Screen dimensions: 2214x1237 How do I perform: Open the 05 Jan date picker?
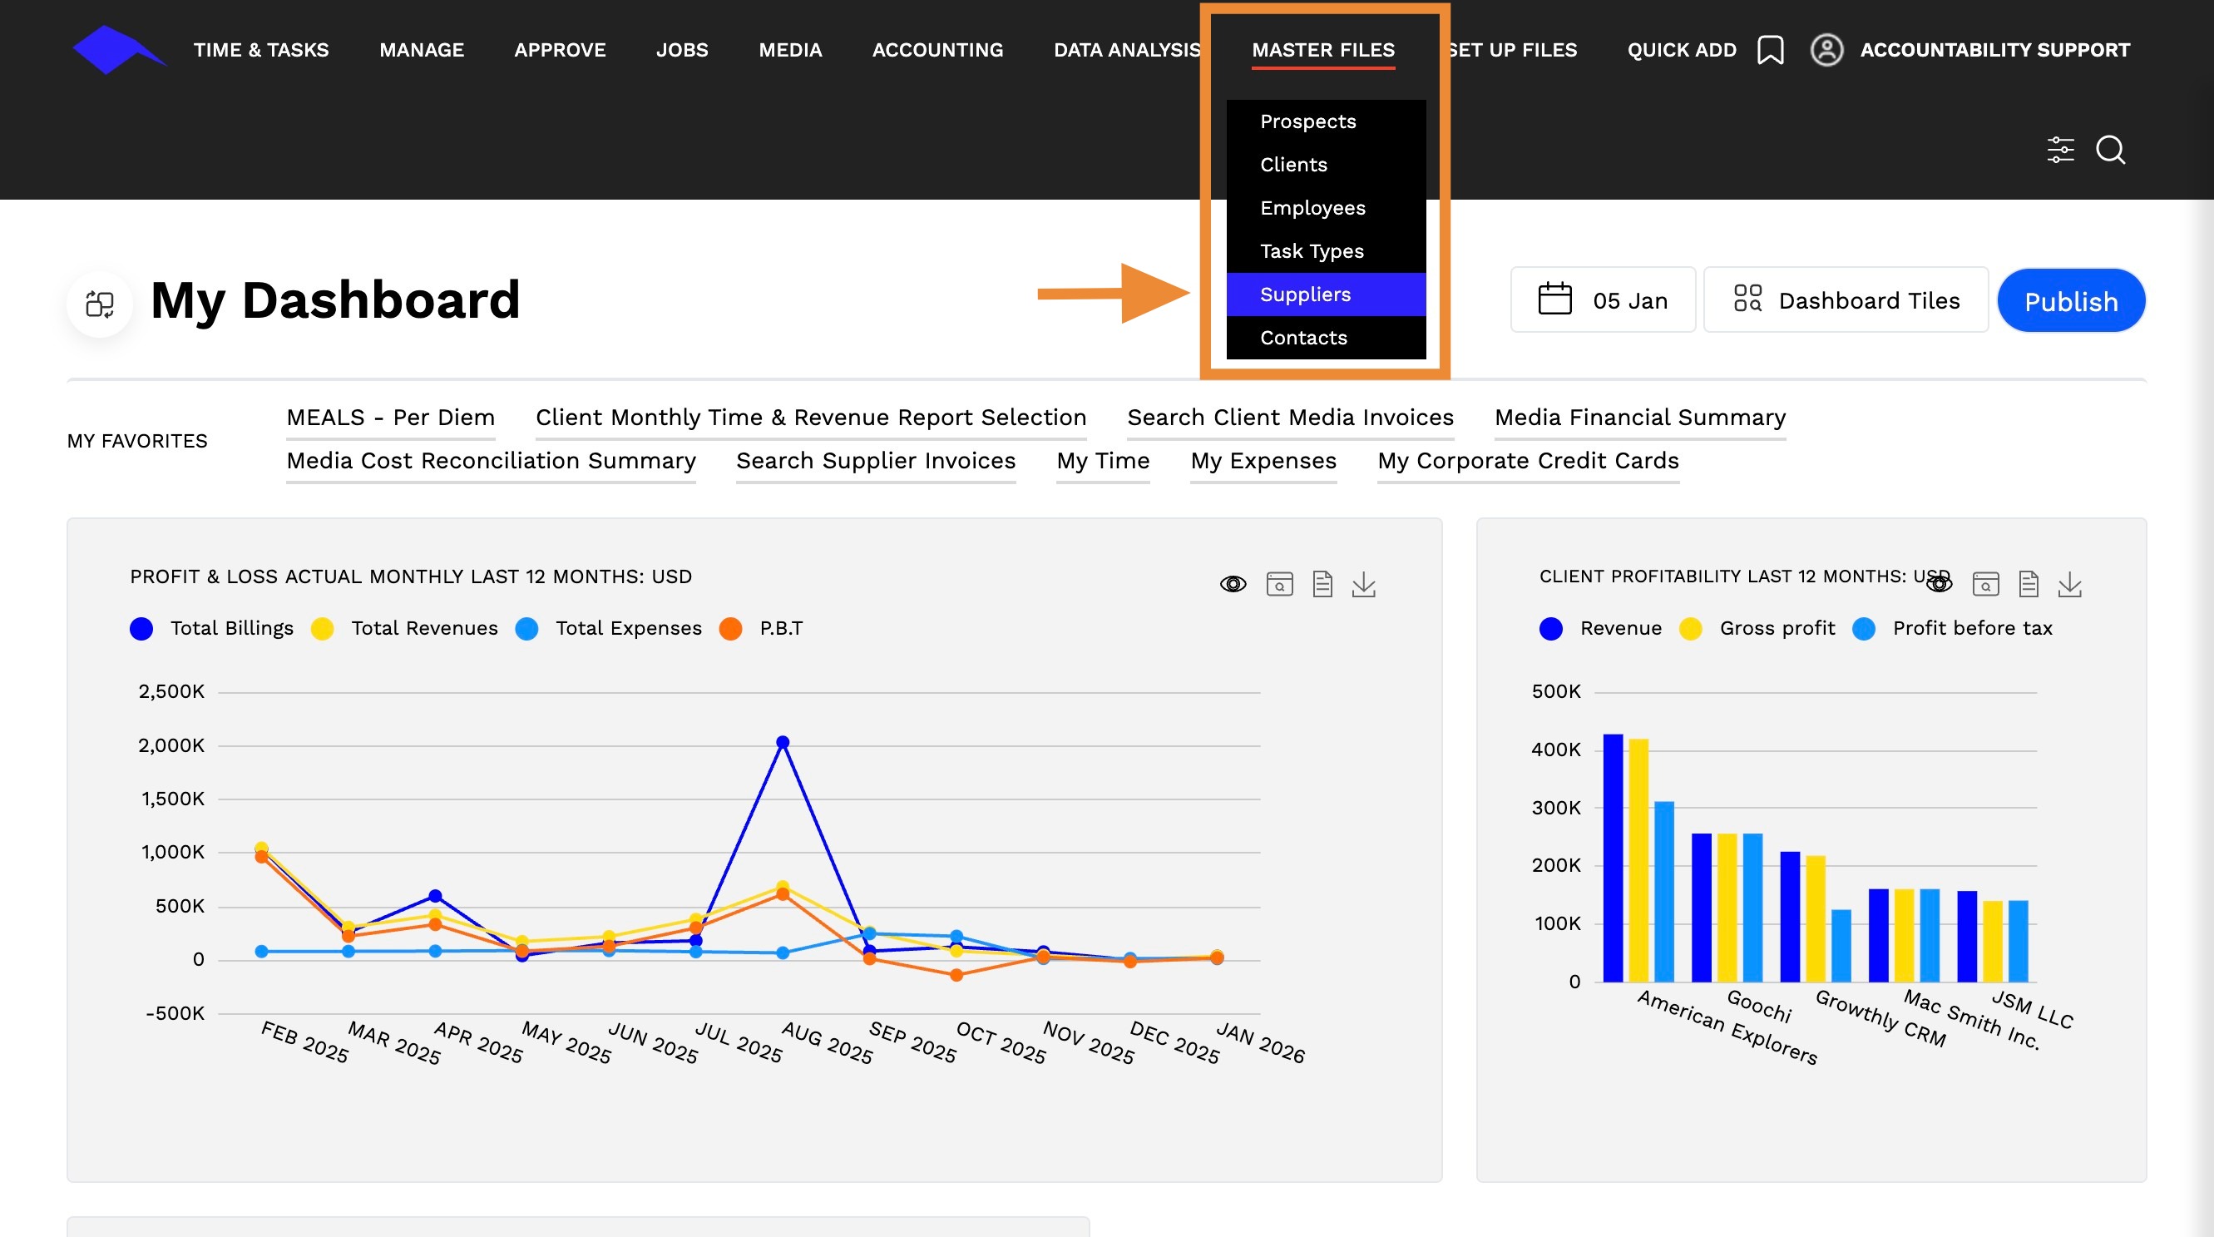(x=1603, y=300)
